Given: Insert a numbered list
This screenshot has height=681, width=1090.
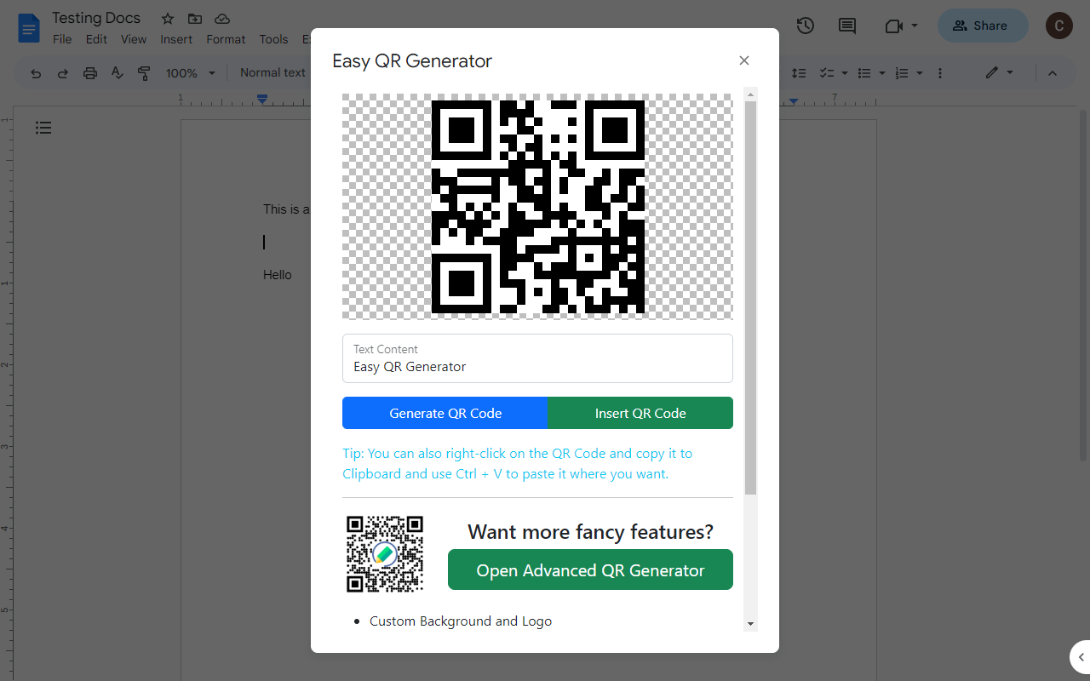Looking at the screenshot, I should click(x=902, y=73).
